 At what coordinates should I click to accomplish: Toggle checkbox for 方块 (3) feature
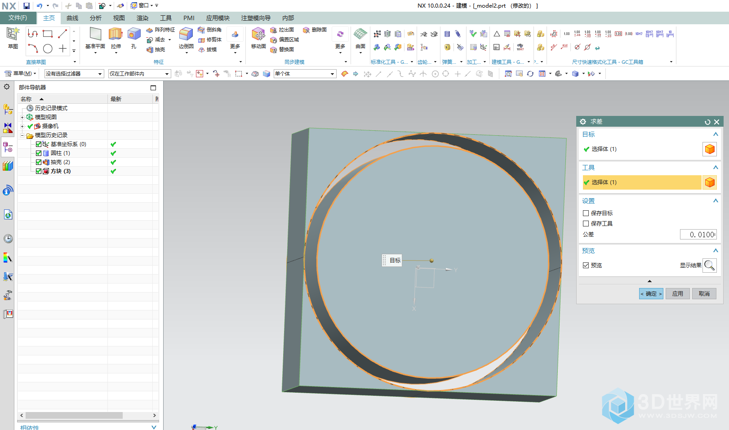pyautogui.click(x=39, y=171)
